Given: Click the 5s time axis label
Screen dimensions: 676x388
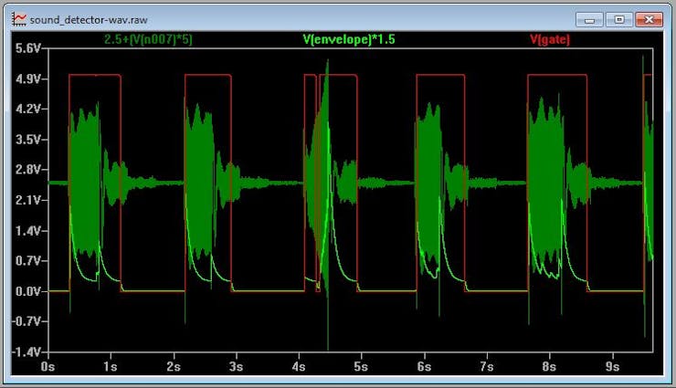Looking at the screenshot, I should [361, 366].
